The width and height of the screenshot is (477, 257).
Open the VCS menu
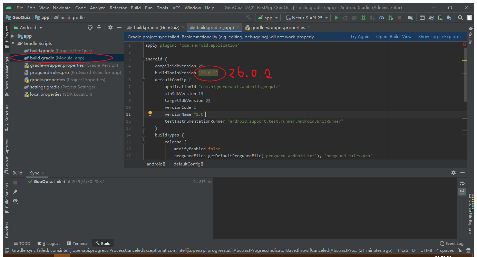176,8
